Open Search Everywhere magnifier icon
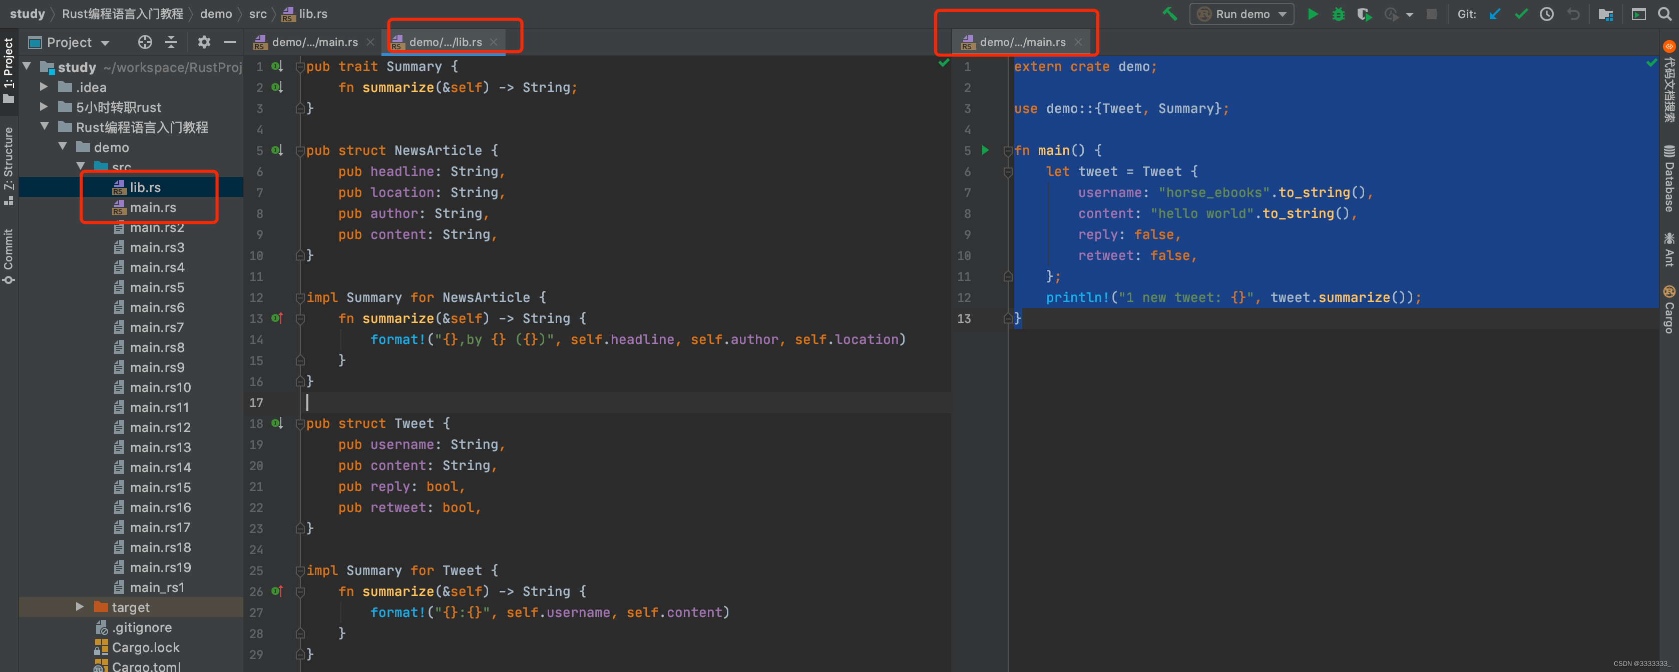1679x672 pixels. 1664,13
